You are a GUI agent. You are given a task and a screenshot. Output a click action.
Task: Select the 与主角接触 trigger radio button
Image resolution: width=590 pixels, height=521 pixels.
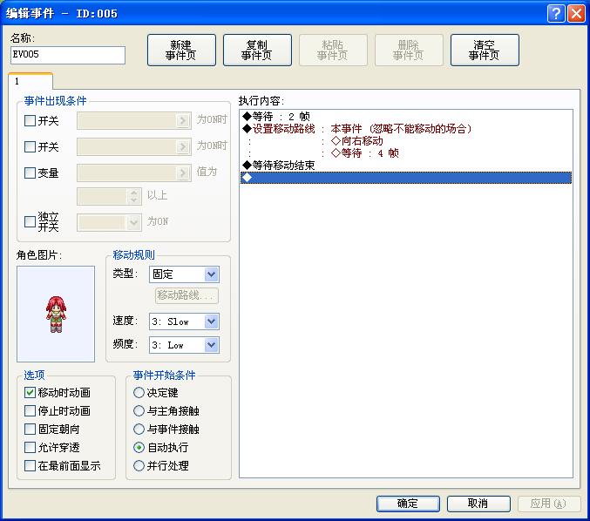(x=139, y=410)
